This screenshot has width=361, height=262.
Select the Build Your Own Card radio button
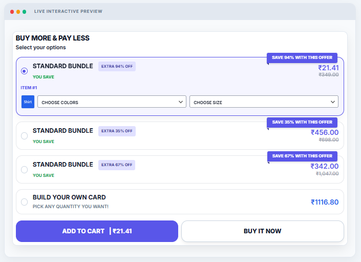click(x=24, y=202)
